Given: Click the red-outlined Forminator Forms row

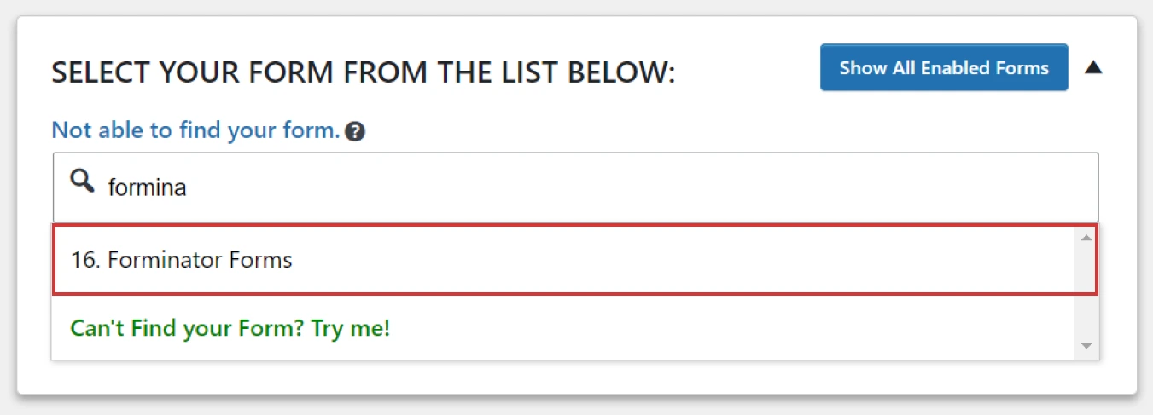Looking at the screenshot, I should [575, 260].
